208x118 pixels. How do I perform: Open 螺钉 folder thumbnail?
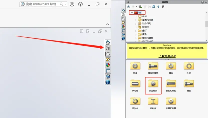189,83
